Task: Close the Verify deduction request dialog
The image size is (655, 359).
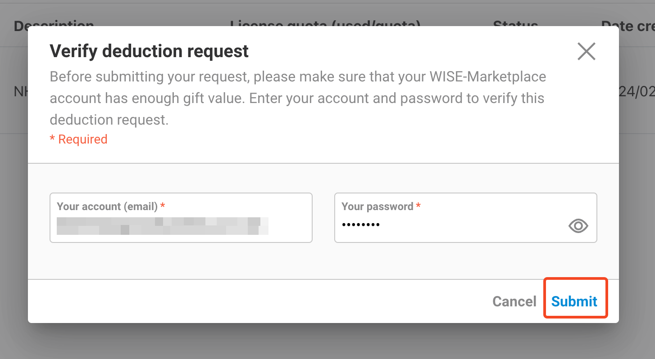Action: click(586, 52)
